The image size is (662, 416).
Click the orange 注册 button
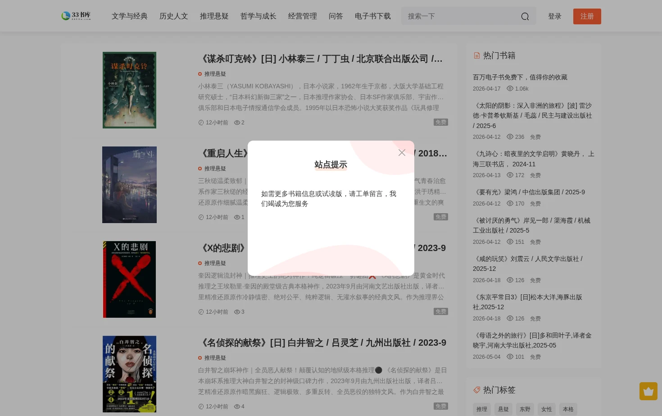tap(587, 16)
